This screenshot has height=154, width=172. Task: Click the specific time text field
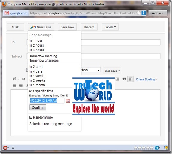click(x=47, y=101)
